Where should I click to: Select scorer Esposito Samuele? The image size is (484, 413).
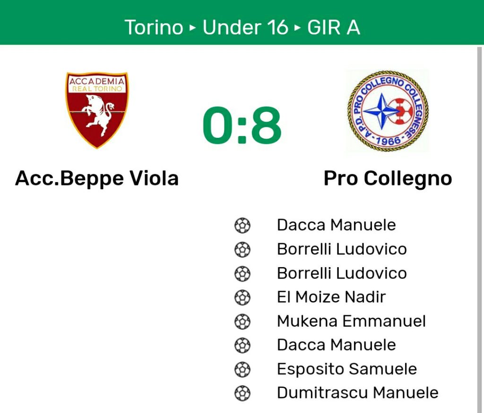pyautogui.click(x=347, y=369)
